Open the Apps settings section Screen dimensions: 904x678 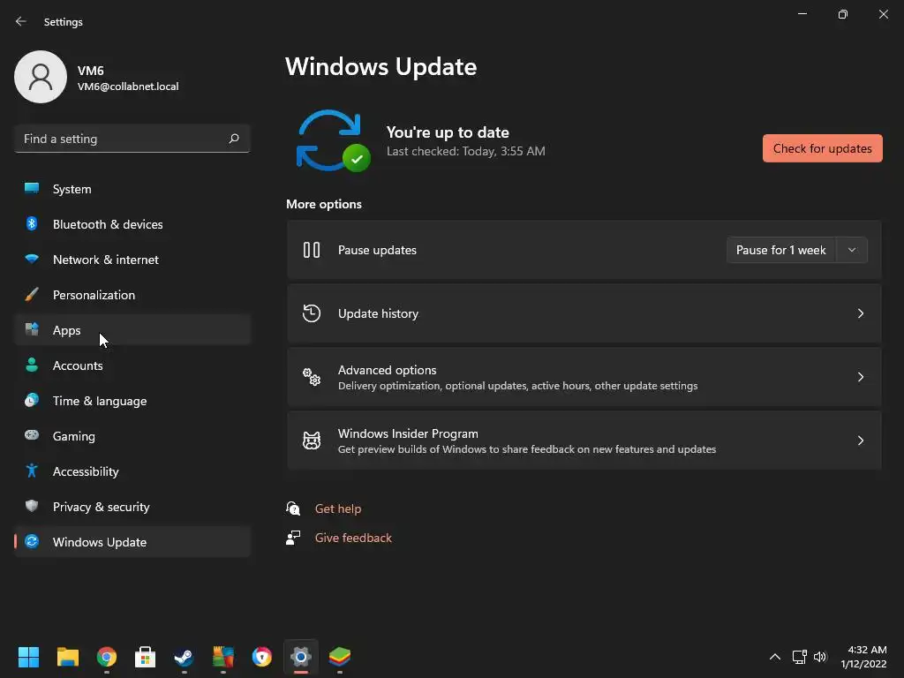132,330
